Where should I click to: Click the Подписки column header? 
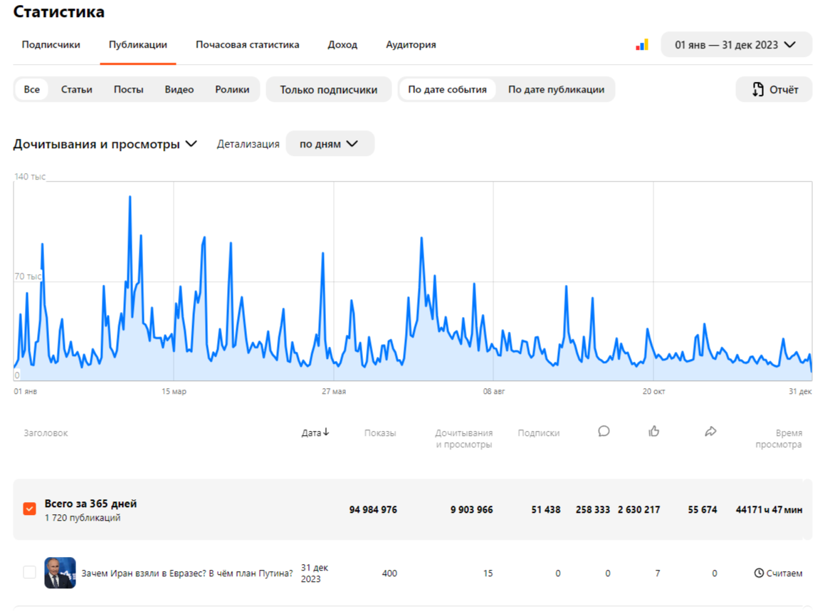point(539,433)
